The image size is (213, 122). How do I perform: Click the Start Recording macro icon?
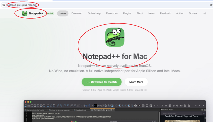point(120,106)
